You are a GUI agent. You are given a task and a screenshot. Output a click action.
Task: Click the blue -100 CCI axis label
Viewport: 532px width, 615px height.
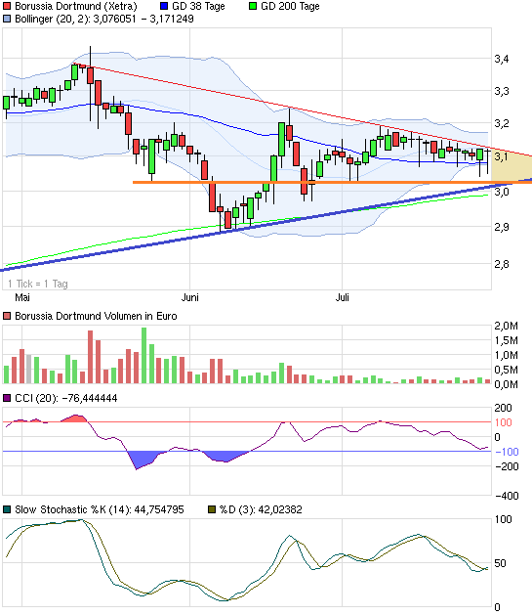coord(507,452)
